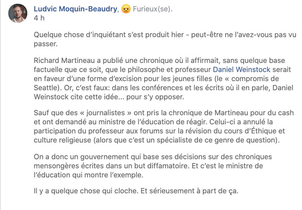This screenshot has width=302, height=210.
Task: Open the Ludvic Moquin-Beaudry author name link
Action: click(76, 9)
